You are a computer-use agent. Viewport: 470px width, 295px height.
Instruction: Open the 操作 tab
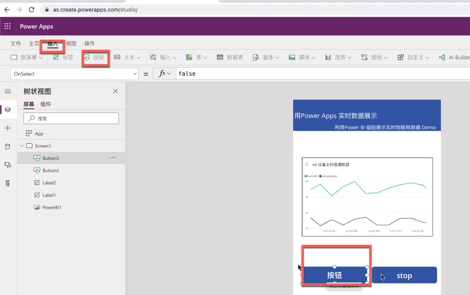tap(89, 43)
